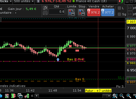Click into the Qté quantity field
The image size is (136, 99).
tap(57, 12)
